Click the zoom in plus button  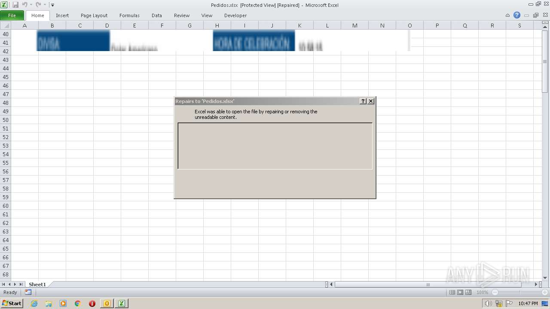pyautogui.click(x=545, y=292)
